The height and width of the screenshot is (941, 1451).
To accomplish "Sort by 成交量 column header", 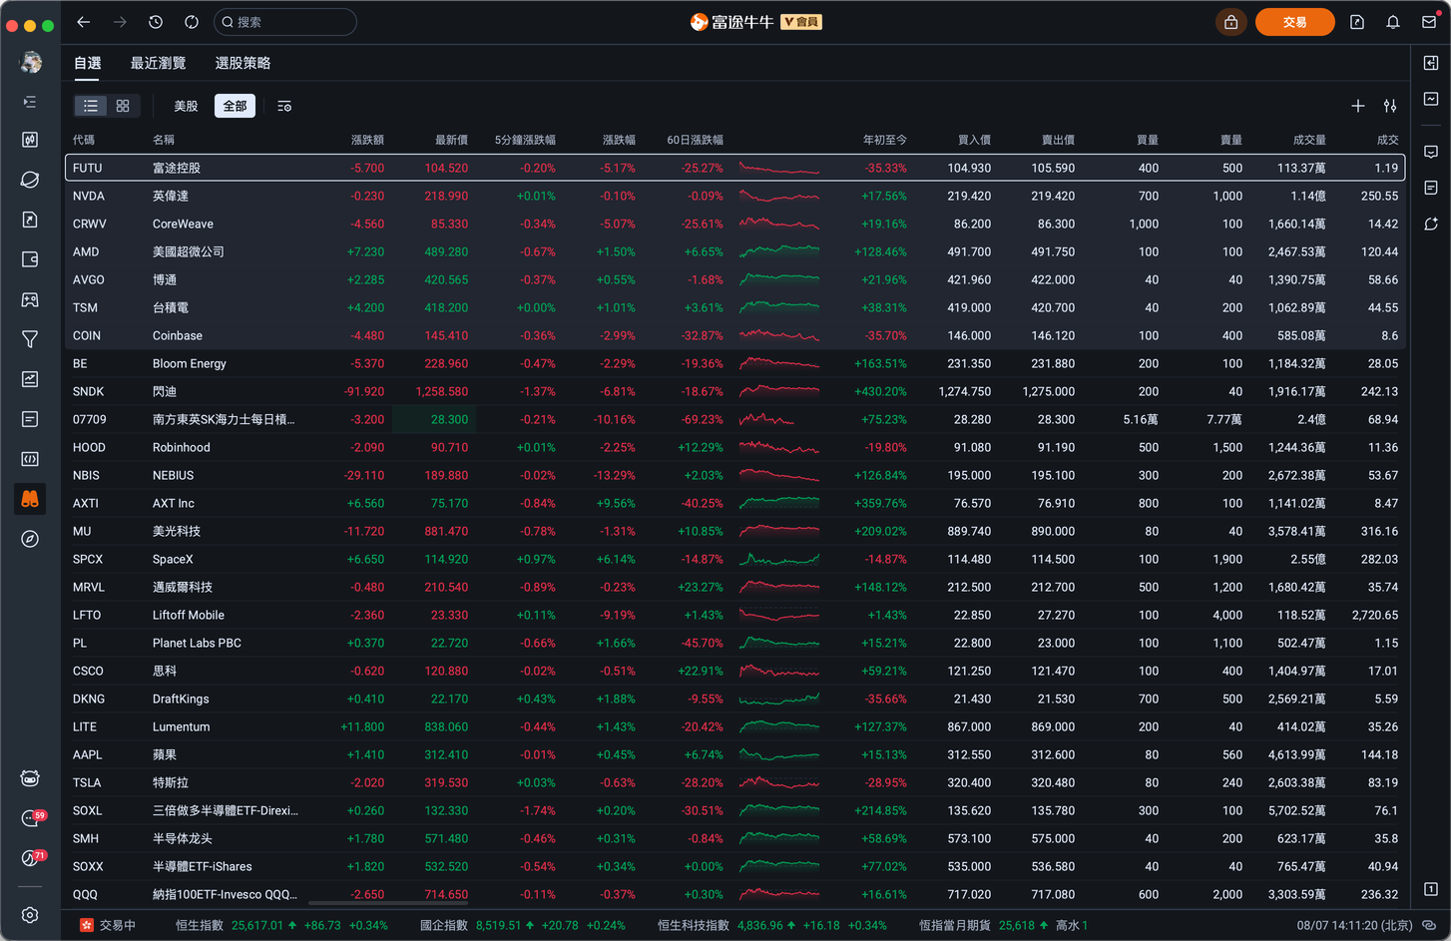I will pyautogui.click(x=1309, y=140).
